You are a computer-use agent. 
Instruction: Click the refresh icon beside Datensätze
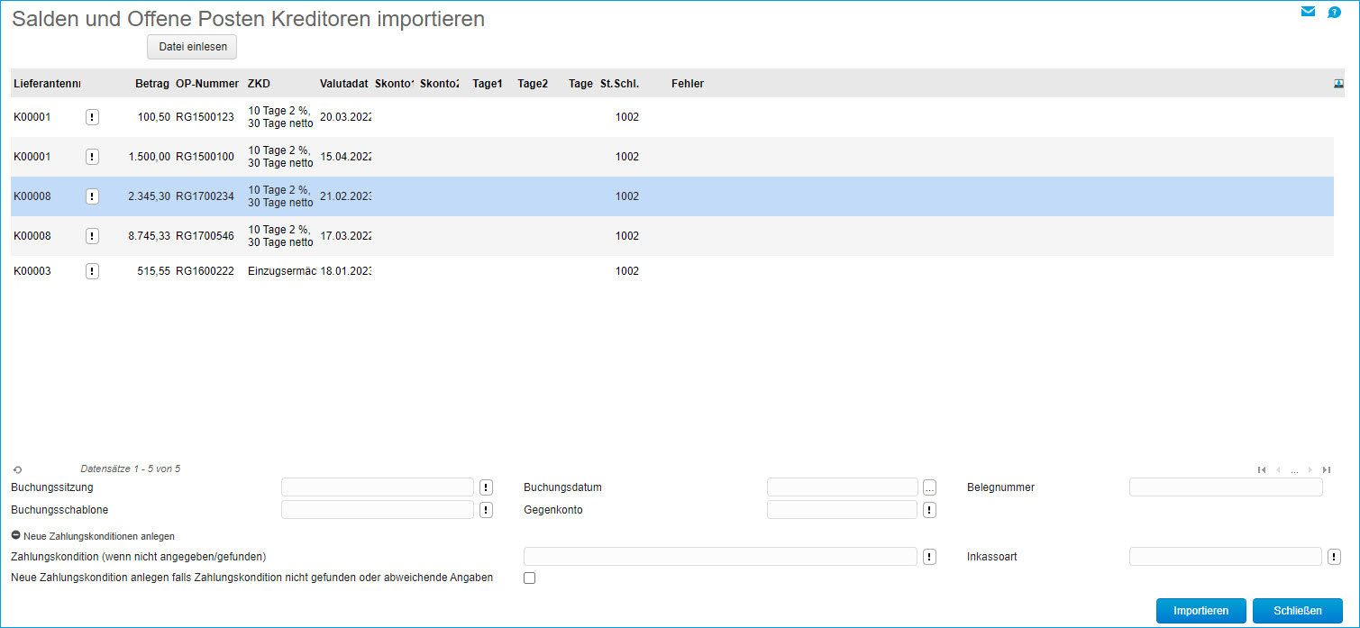tap(17, 469)
